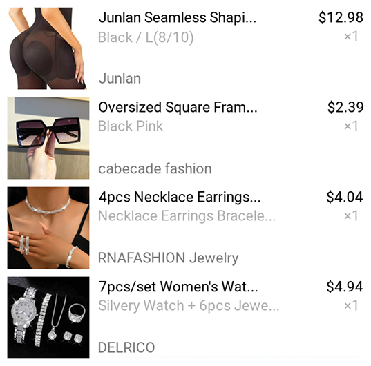
Task: Click the $12.98 price
Action: point(341,18)
